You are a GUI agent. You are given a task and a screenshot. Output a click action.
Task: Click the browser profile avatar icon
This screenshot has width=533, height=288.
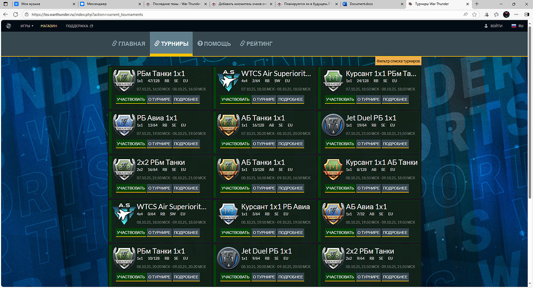506,14
